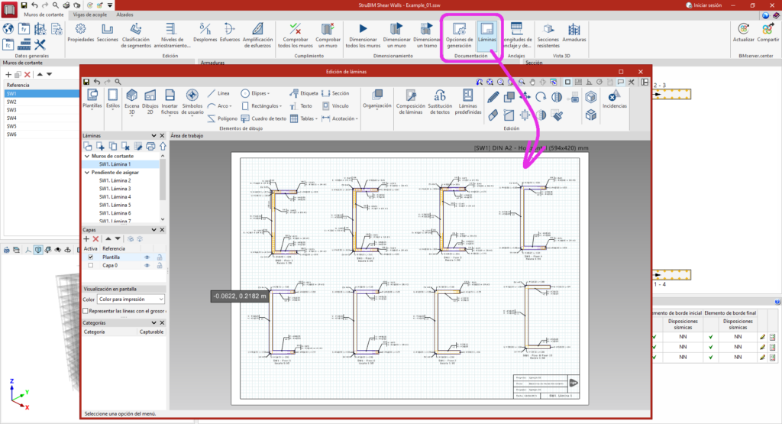
Task: Add a new sheet in Láminas panel
Action: point(100,146)
